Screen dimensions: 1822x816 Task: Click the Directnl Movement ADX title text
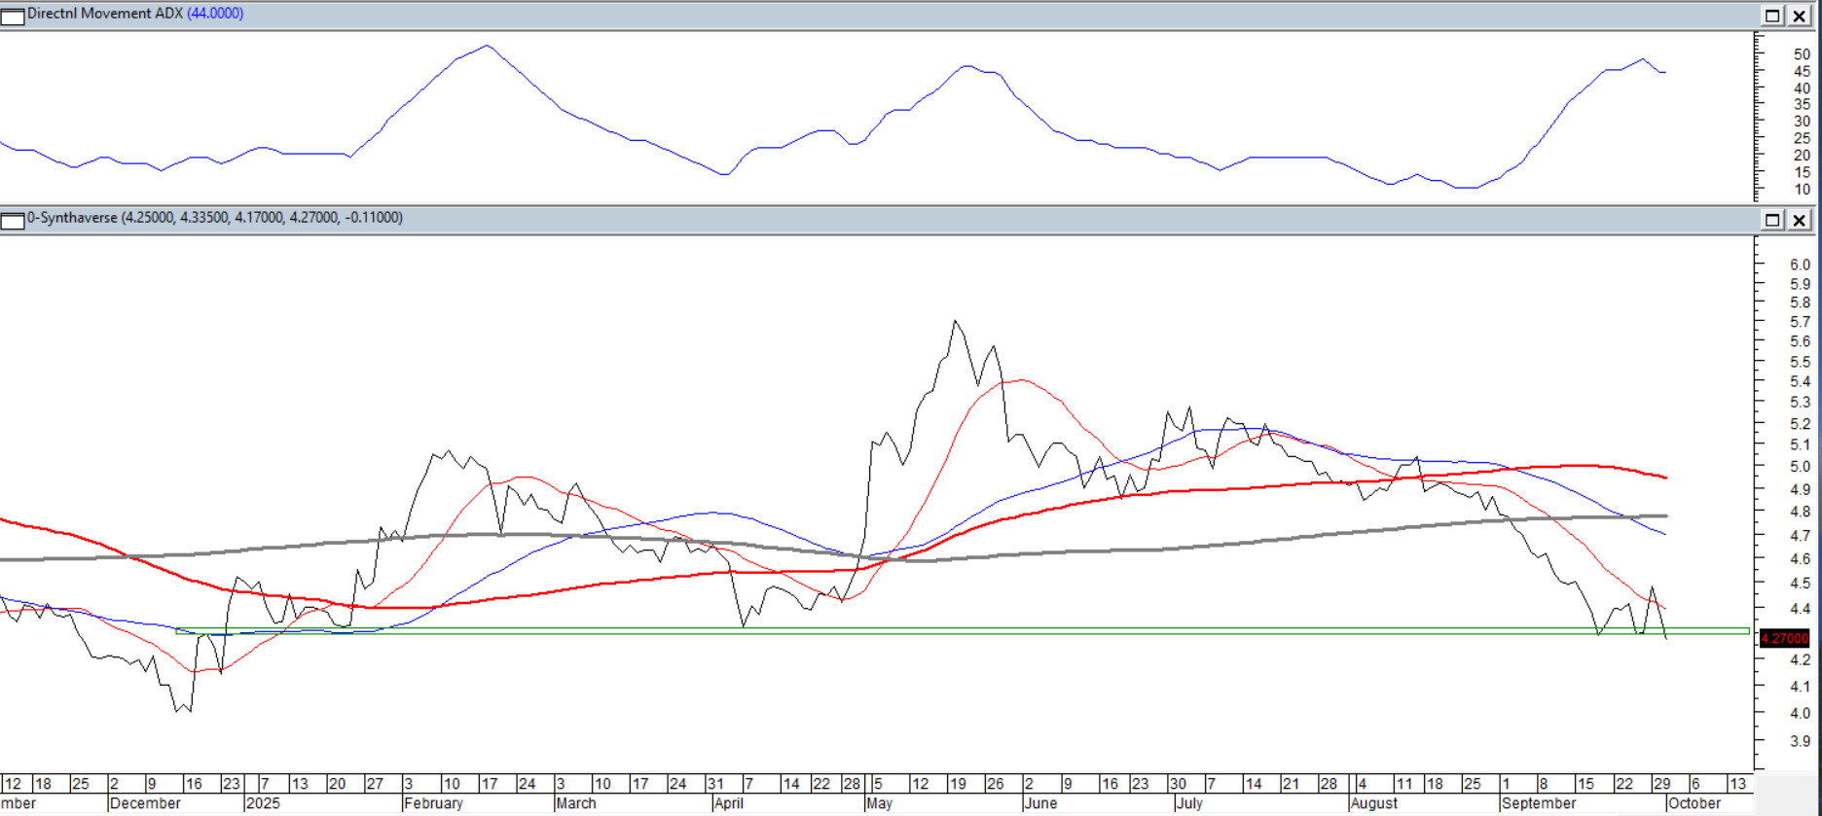pos(105,14)
